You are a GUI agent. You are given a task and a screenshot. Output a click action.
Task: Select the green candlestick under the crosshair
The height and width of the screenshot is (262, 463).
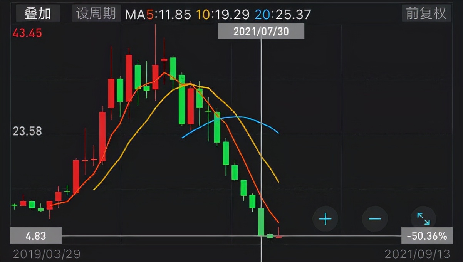click(x=261, y=222)
